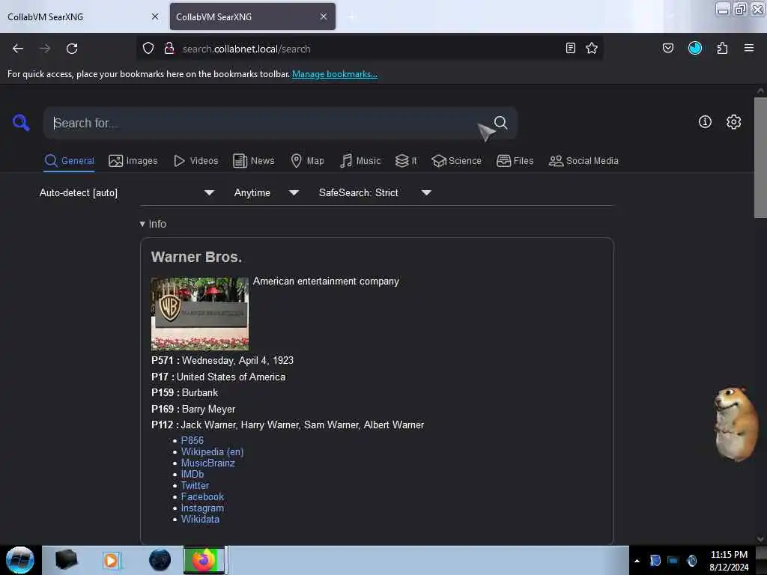Reload the current page

click(72, 49)
